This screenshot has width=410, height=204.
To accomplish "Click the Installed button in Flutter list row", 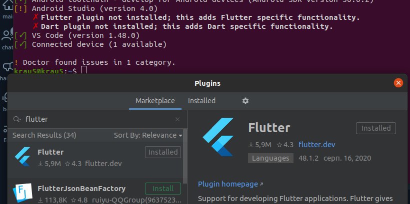I will tap(163, 152).
